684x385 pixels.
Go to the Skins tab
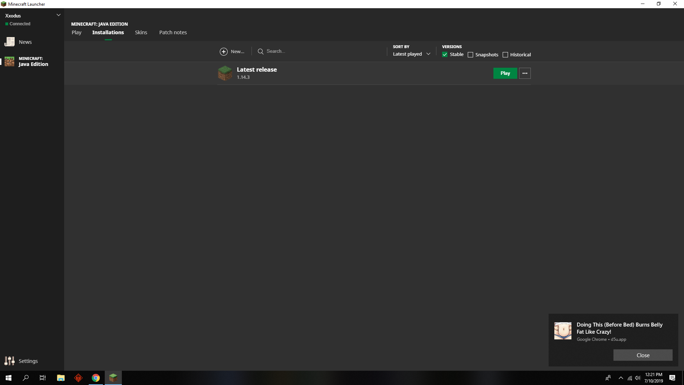coord(141,32)
